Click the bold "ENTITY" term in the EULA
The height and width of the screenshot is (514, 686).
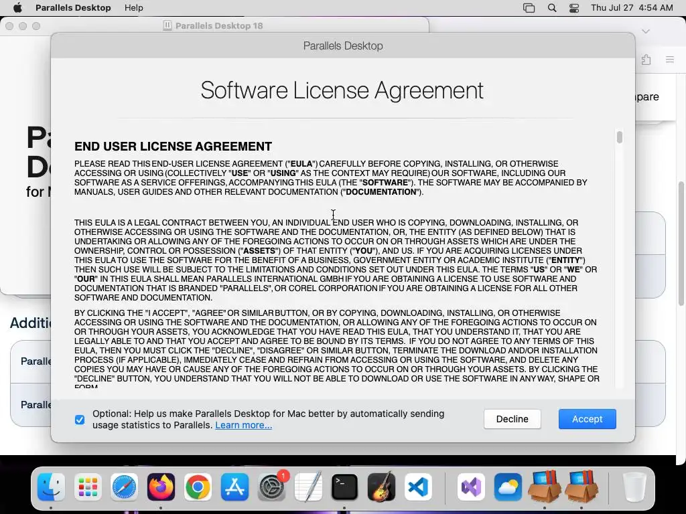(x=565, y=260)
